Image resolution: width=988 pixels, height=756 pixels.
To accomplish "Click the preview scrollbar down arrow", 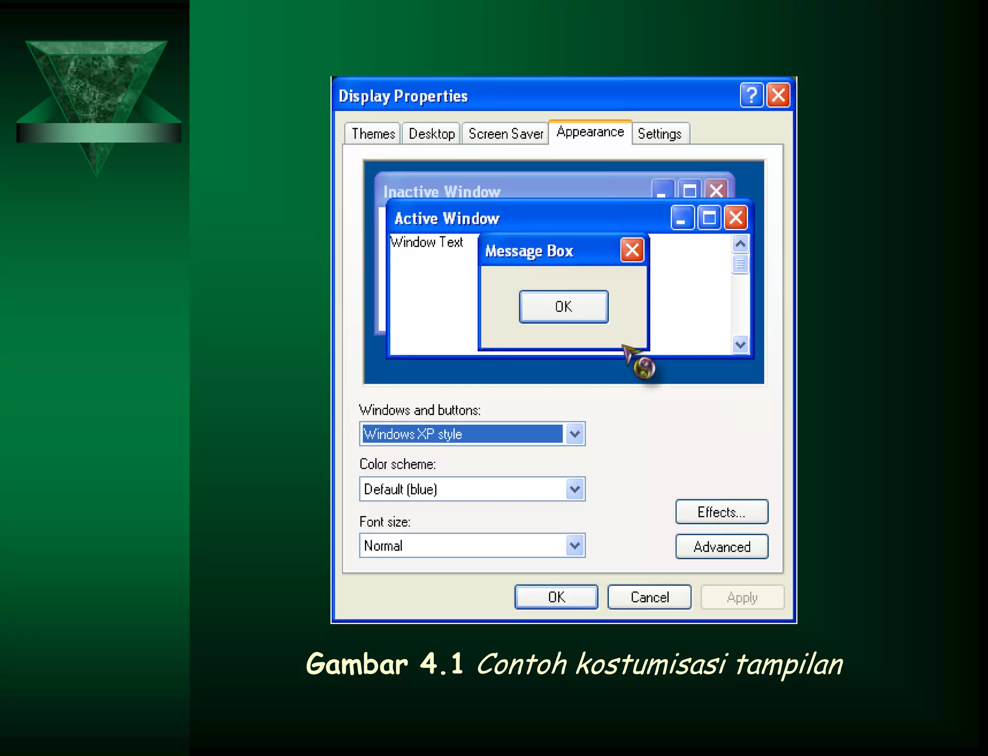I will [x=740, y=345].
